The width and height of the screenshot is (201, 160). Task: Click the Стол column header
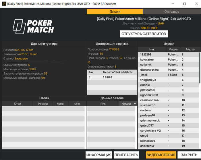[18, 104]
